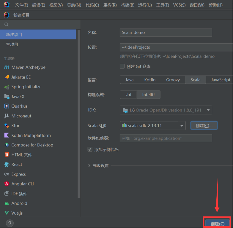Click the Kotlin Multiplatform icon
The width and height of the screenshot is (233, 228).
click(7, 135)
